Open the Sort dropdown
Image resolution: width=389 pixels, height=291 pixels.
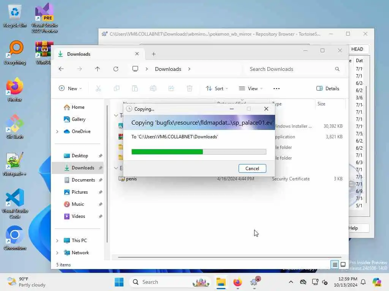coord(217,88)
